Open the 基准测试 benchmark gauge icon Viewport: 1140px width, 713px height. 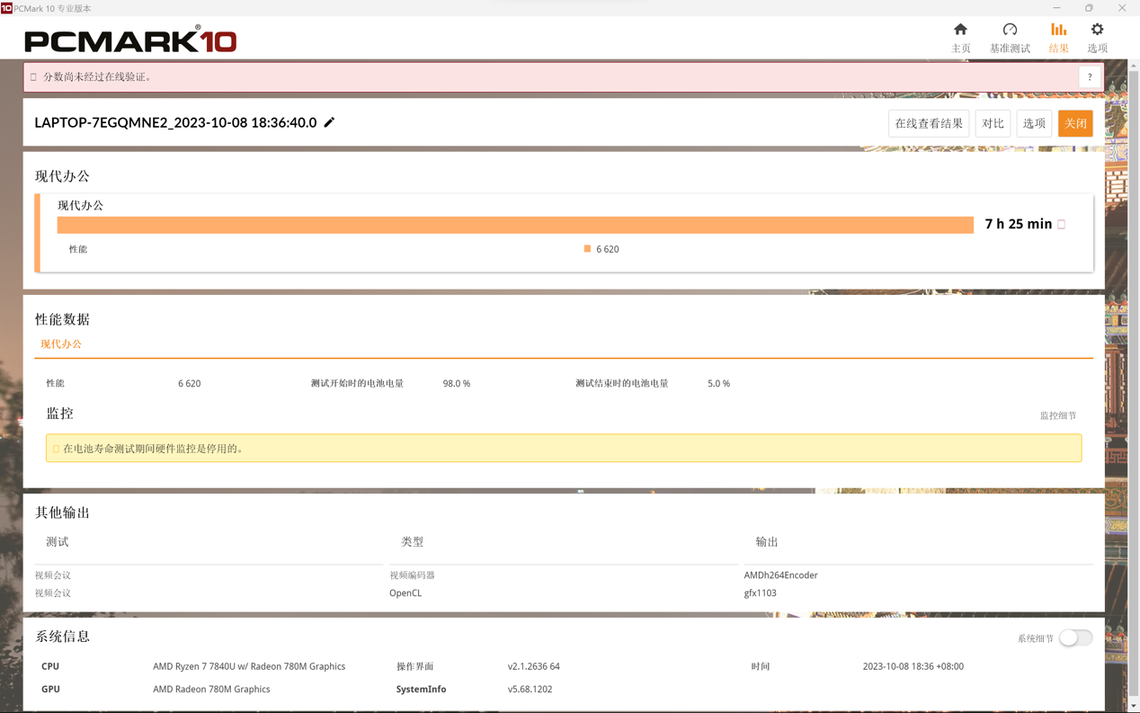(x=1010, y=30)
